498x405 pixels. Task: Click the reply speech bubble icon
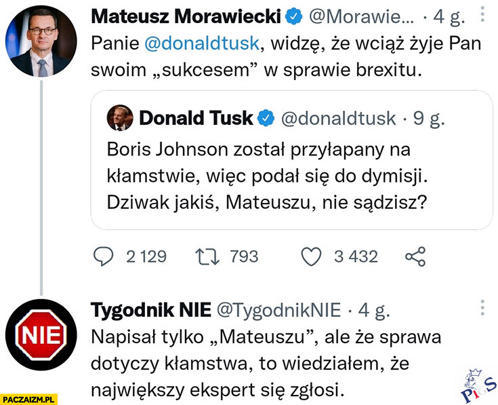pyautogui.click(x=102, y=256)
